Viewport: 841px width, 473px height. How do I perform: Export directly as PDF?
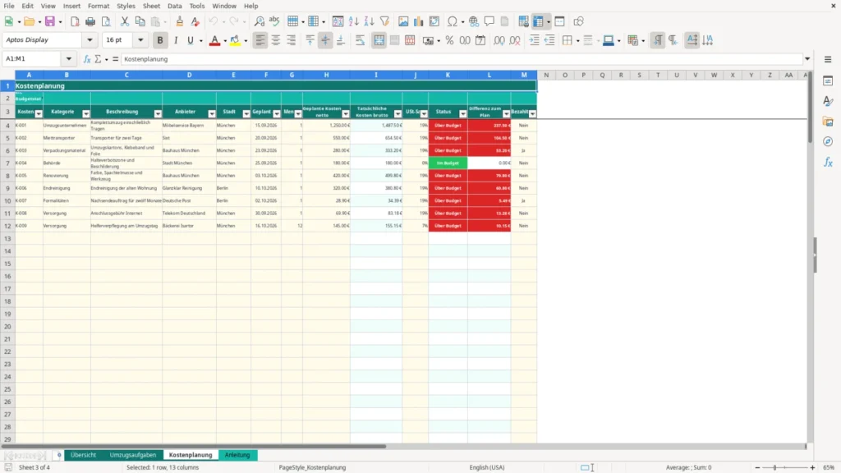(75, 21)
